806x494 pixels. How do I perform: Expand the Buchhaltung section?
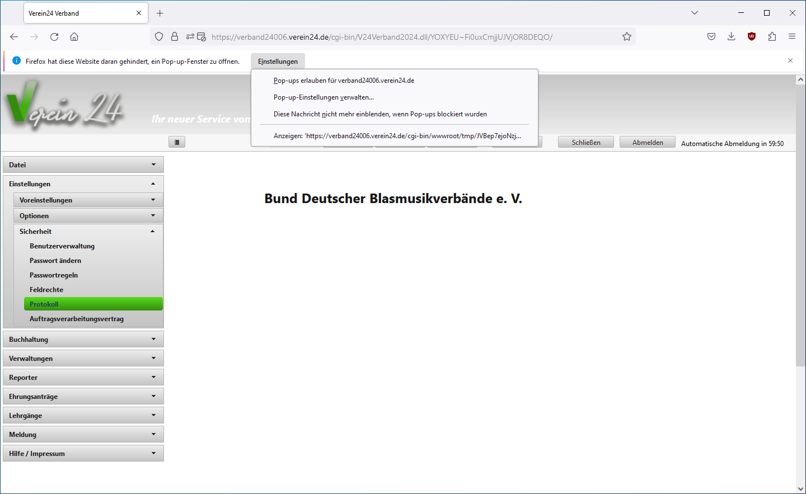(83, 339)
